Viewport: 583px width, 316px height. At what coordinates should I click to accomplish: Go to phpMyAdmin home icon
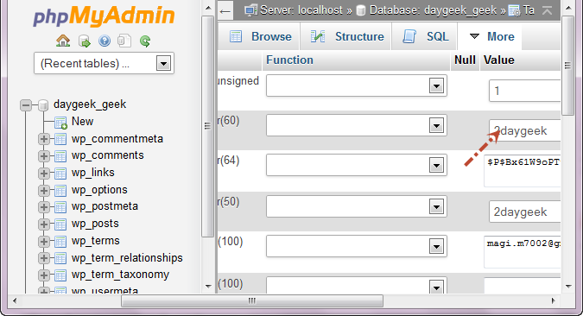pyautogui.click(x=63, y=41)
